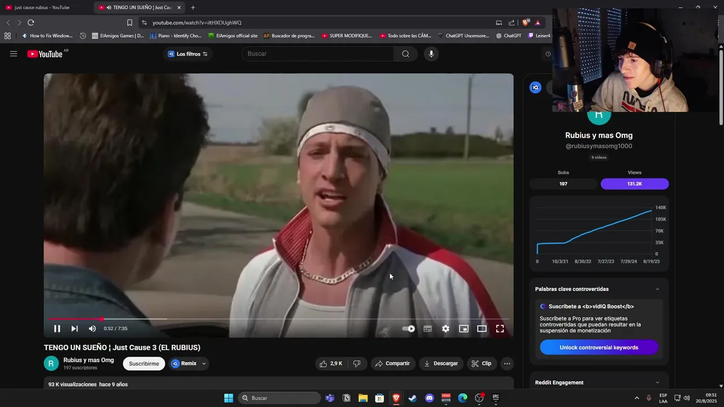Toggle subtitles in the video player
This screenshot has width=724, height=407.
[x=428, y=328]
